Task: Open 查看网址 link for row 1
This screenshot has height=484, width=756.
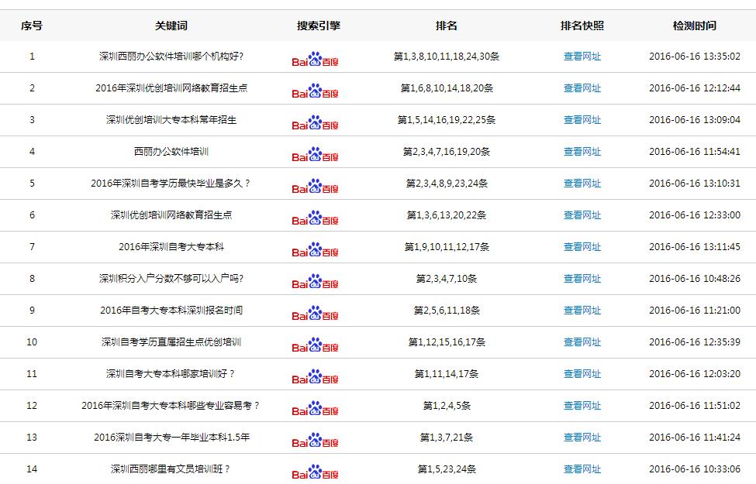Action: pos(582,57)
